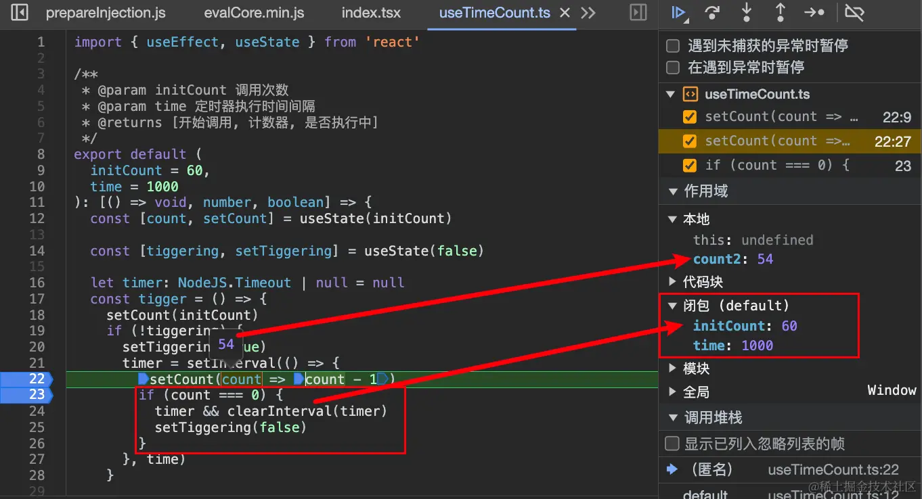Switch to the evalCore.min.js tab

coord(254,13)
